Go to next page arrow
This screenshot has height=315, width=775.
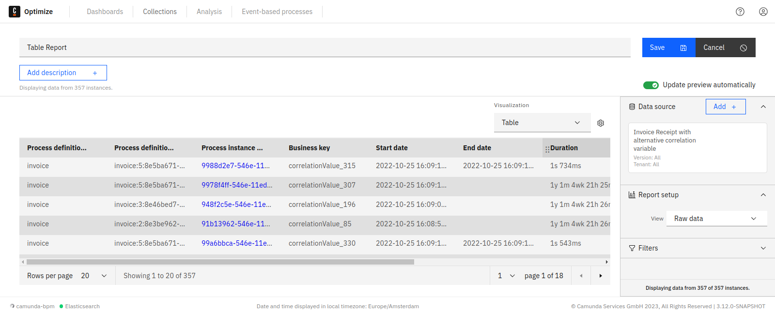601,276
